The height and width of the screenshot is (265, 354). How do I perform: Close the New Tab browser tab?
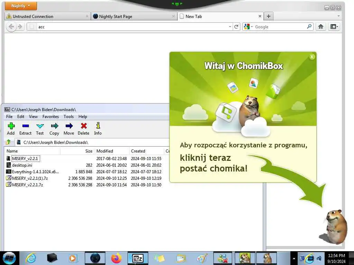click(x=260, y=16)
